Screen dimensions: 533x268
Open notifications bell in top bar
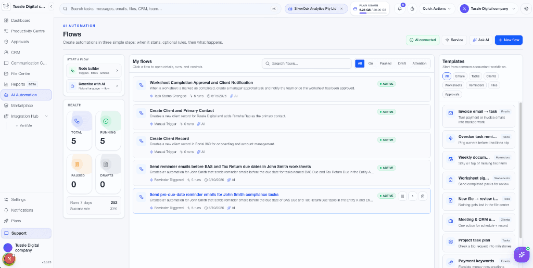tap(399, 9)
